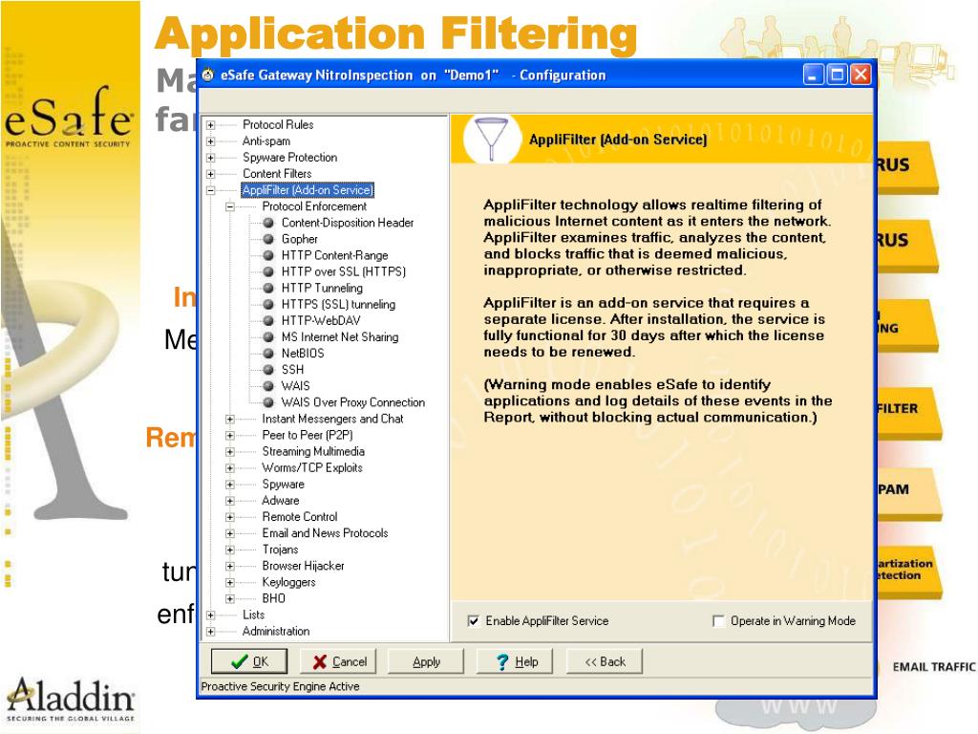Screen dimensions: 978x734
Task: Click the AppliFilter funnel icon in header
Action: tap(492, 139)
